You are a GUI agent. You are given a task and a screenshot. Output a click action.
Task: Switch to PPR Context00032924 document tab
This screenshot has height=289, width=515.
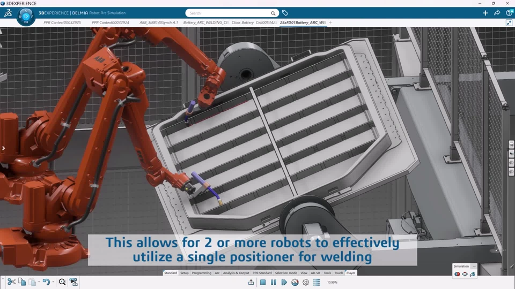tap(111, 22)
